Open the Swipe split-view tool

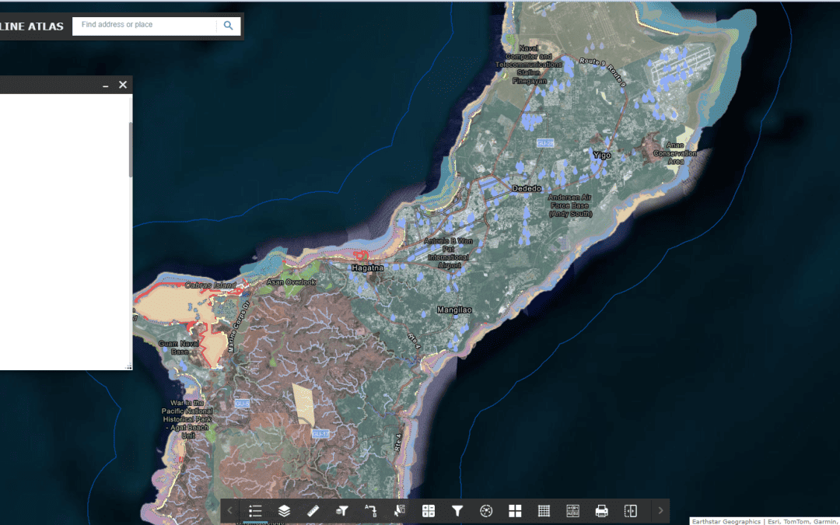coord(630,511)
